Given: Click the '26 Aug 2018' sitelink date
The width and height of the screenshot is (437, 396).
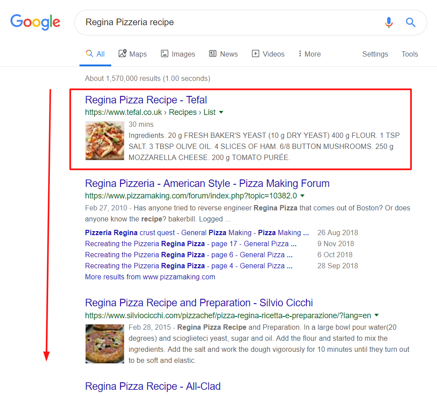Looking at the screenshot, I should (x=338, y=233).
